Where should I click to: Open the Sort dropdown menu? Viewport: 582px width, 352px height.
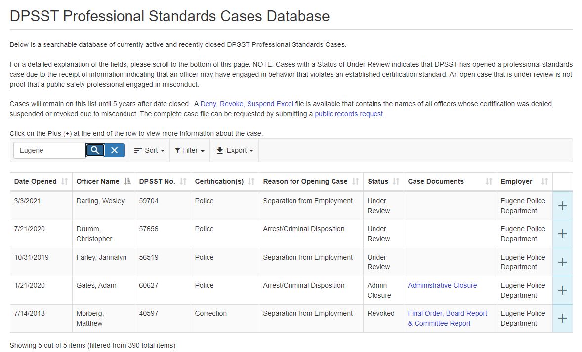[149, 150]
